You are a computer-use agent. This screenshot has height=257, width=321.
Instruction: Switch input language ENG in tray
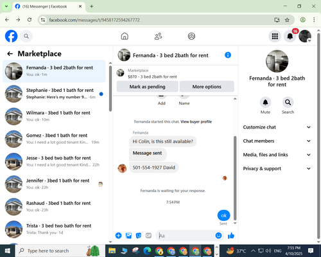click(277, 251)
